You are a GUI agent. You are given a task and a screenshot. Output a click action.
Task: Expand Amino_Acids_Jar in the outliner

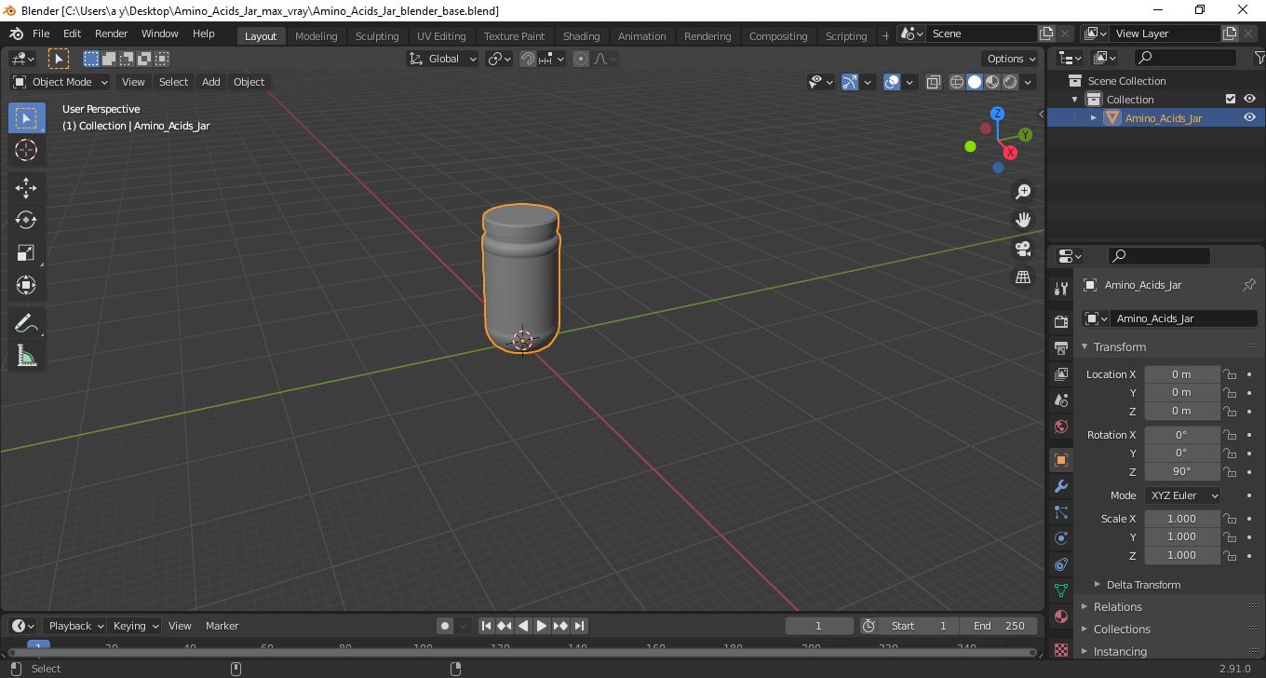(x=1094, y=117)
